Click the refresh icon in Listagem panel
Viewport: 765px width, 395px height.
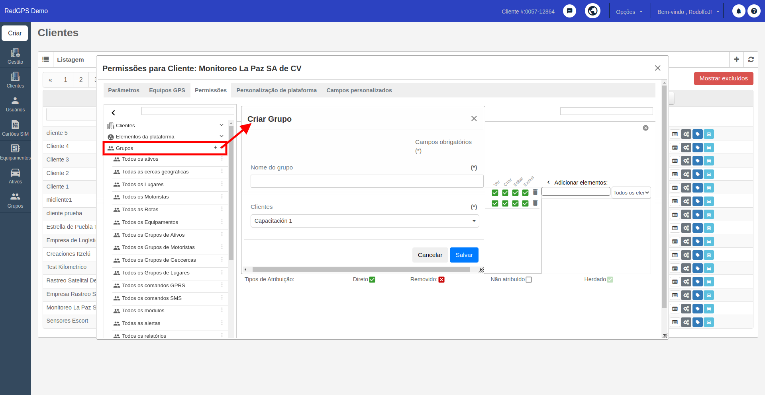[751, 59]
